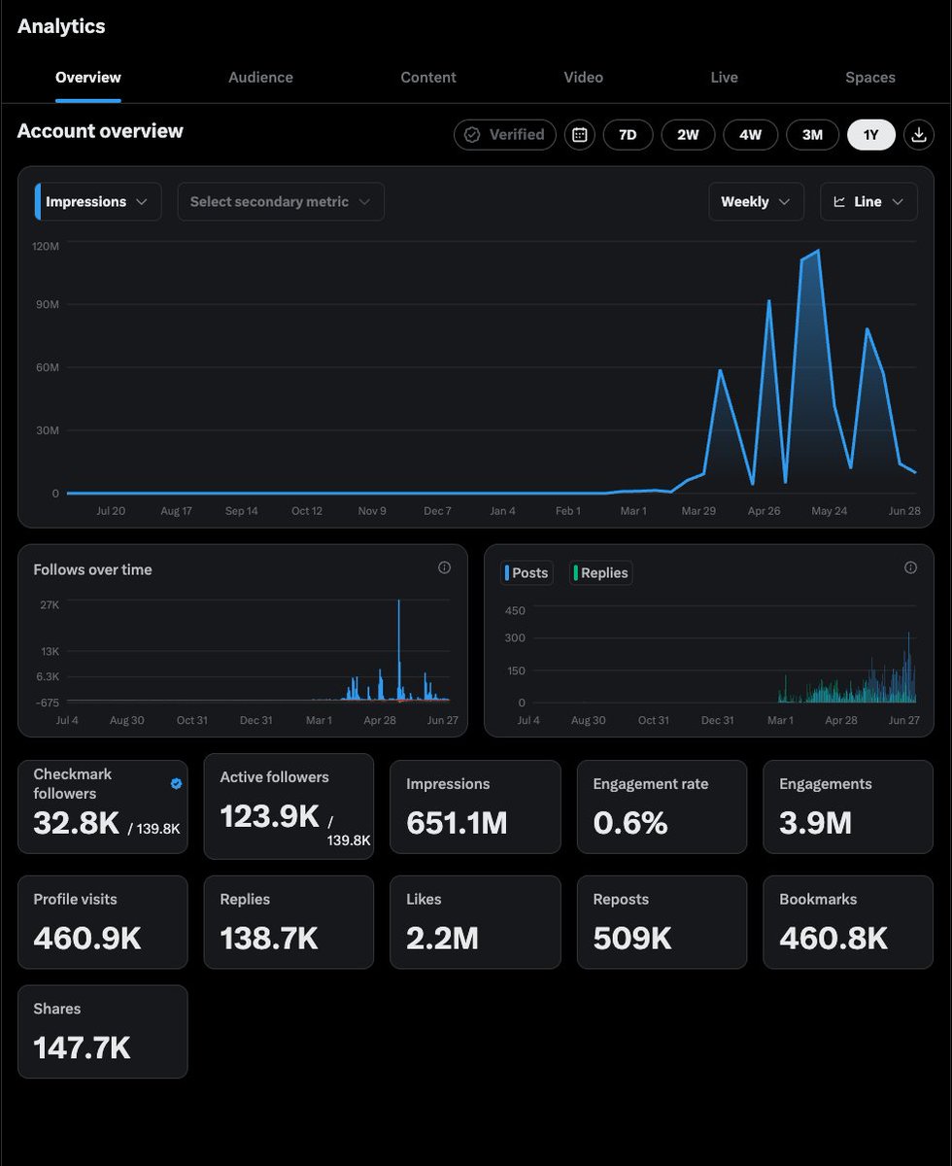Click the info icon in Follows over time
Viewport: 952px width, 1166px height.
(444, 568)
